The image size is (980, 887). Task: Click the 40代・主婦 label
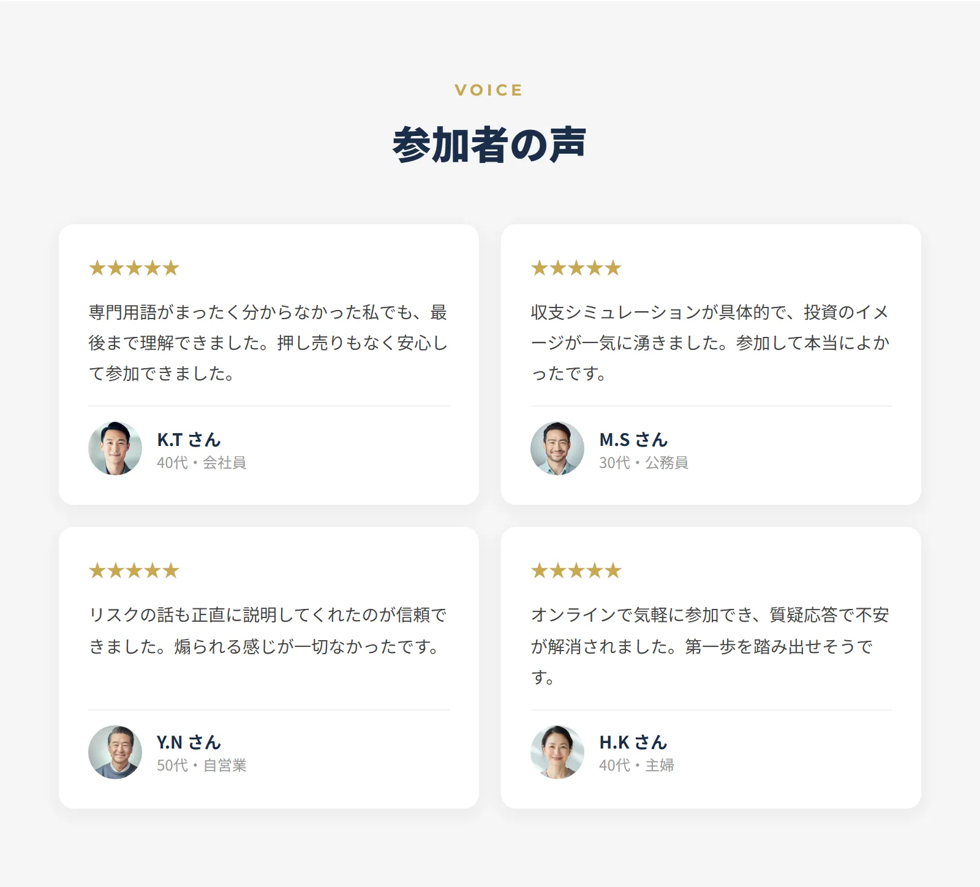pyautogui.click(x=636, y=766)
